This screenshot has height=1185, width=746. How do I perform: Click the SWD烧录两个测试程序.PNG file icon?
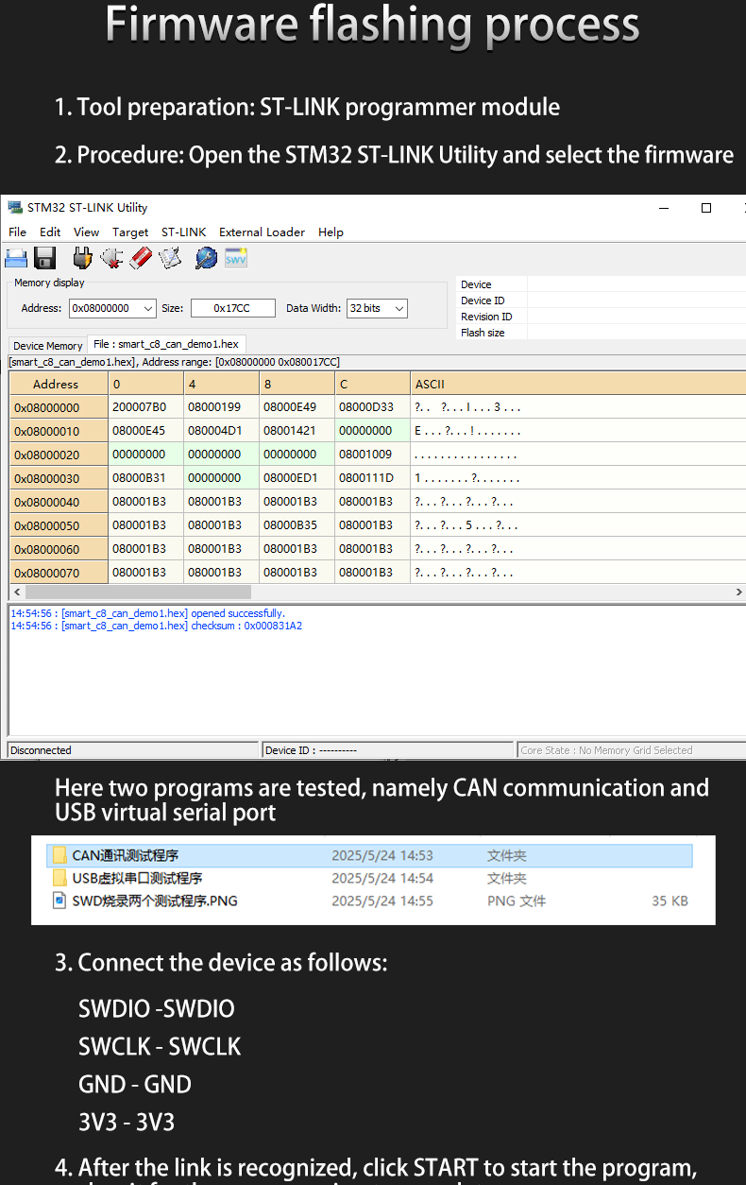(x=59, y=902)
